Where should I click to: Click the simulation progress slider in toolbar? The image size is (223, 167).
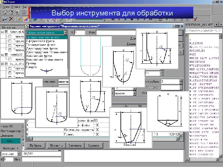click(90, 19)
